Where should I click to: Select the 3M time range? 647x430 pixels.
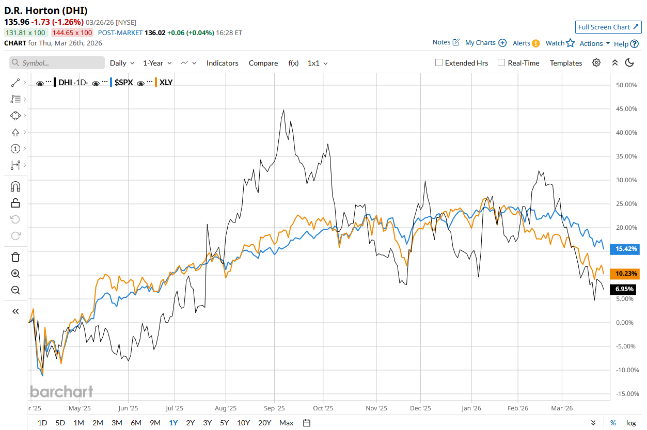tap(117, 423)
